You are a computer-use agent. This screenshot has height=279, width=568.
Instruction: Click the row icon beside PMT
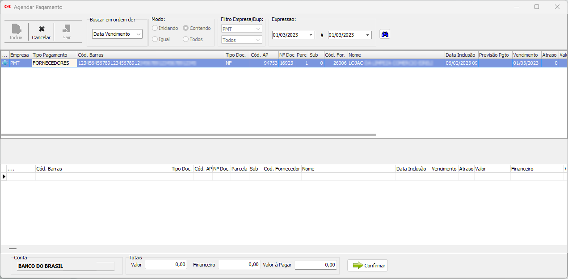coord(5,63)
